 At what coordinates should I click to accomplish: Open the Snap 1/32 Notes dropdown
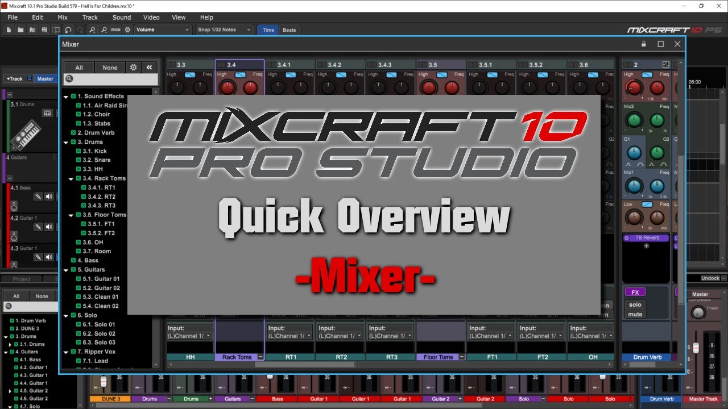point(224,30)
